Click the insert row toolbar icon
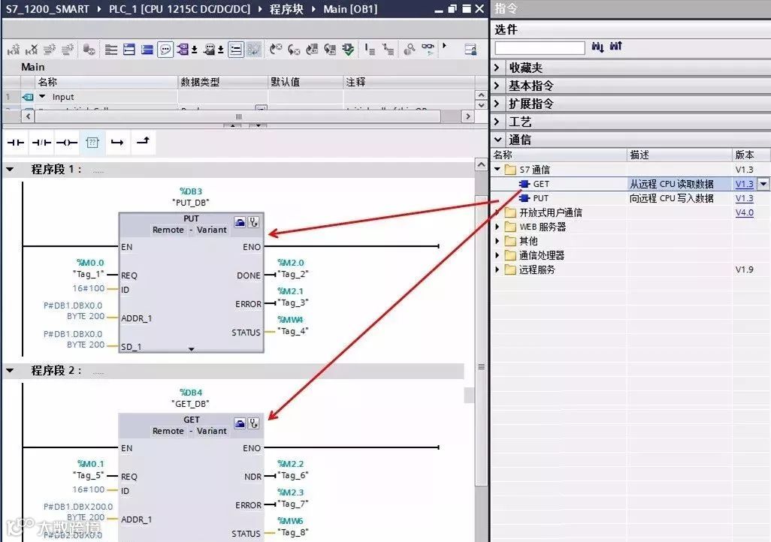 (50, 49)
